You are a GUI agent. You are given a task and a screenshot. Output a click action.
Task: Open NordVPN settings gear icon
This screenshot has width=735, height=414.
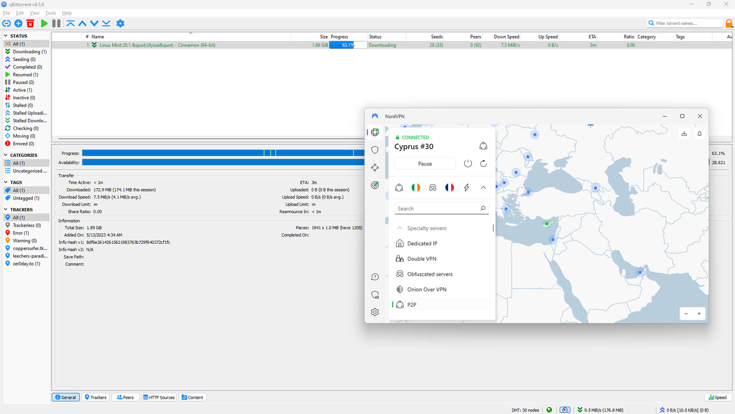tap(375, 312)
